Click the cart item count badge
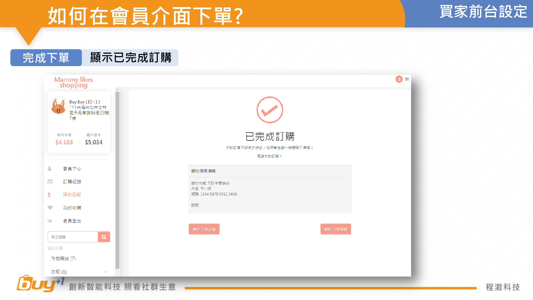Viewport: 533px width, 300px height. click(399, 79)
